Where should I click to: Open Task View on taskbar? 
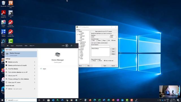(x=44, y=100)
